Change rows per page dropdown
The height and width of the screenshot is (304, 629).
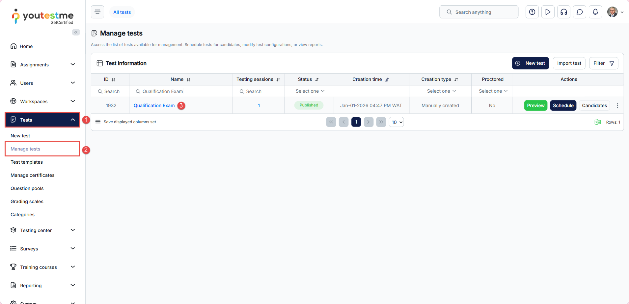click(x=397, y=122)
